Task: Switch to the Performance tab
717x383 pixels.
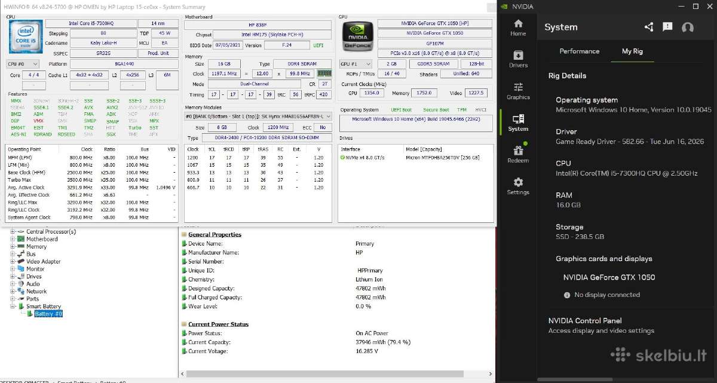Action: (579, 51)
